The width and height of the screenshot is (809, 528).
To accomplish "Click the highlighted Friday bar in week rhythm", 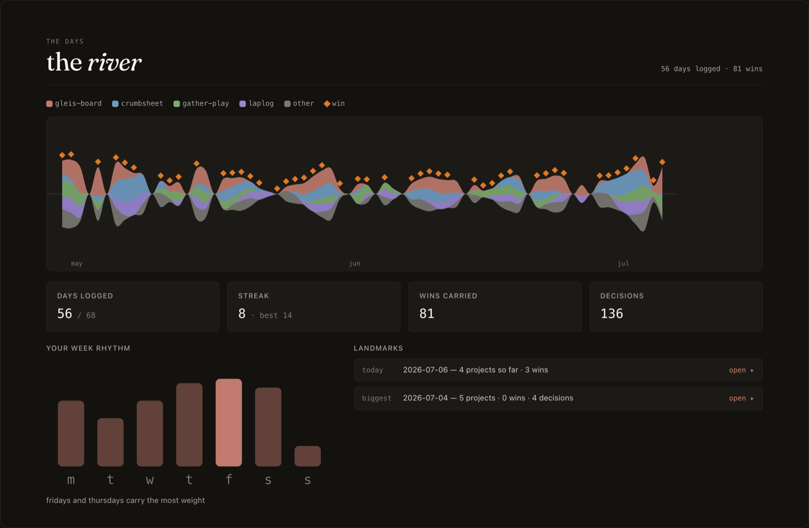I will pyautogui.click(x=229, y=423).
